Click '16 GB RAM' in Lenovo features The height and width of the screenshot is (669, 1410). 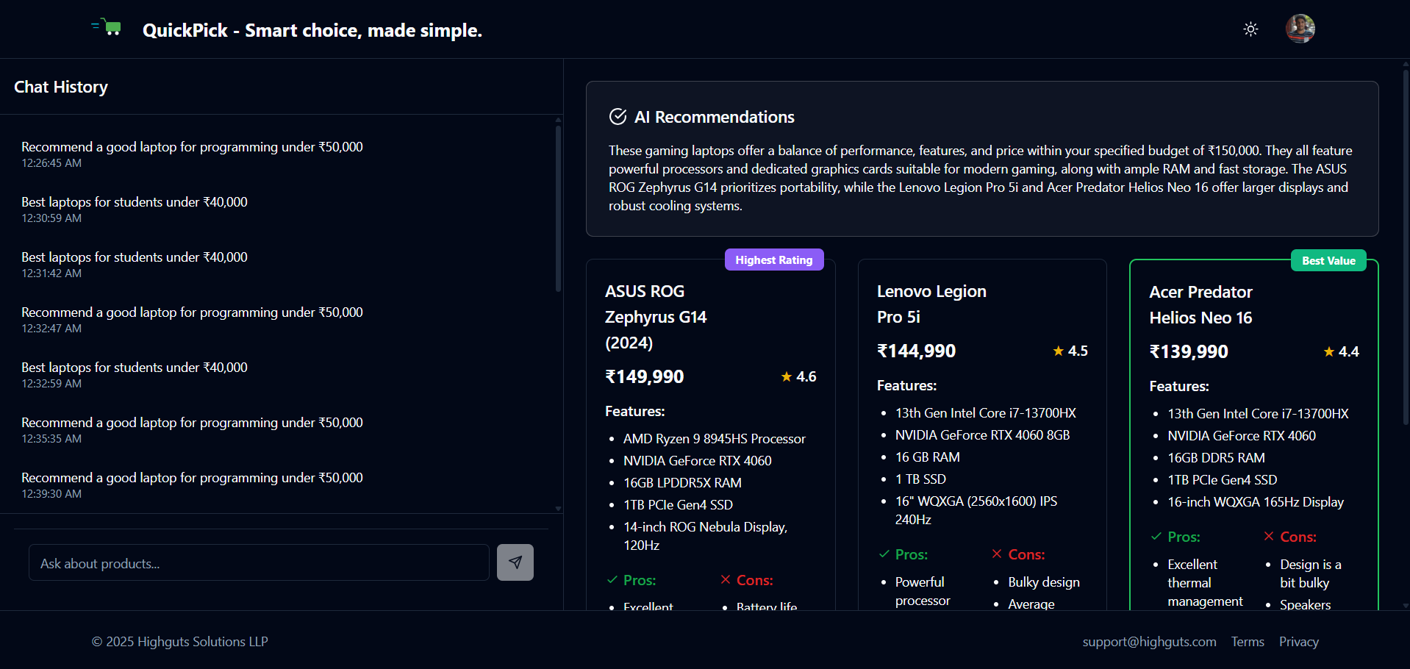pos(928,457)
